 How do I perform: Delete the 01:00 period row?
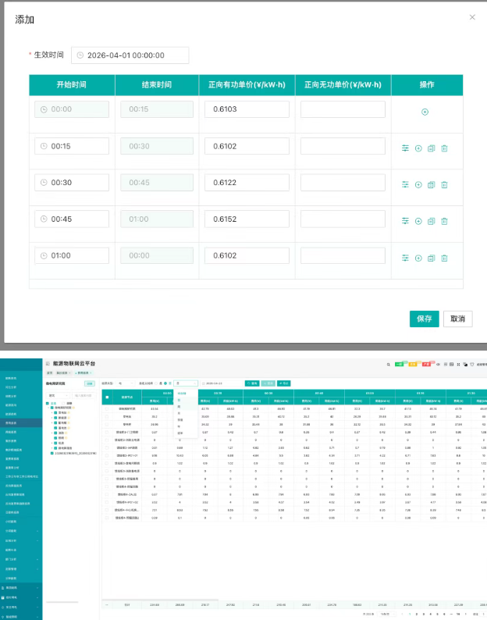click(444, 258)
